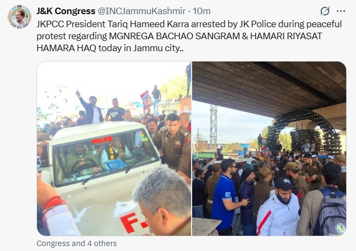Click the raised protest placard in left photo
The width and height of the screenshot is (356, 251).
click(x=146, y=100)
